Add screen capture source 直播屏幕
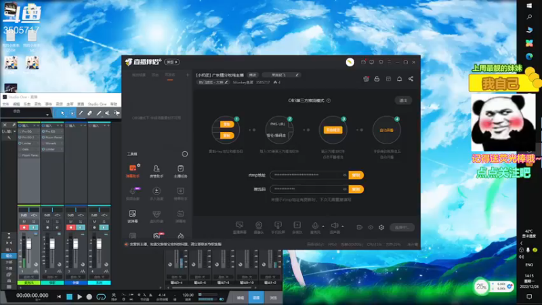Screen dimensions: 542x305 [239, 228]
